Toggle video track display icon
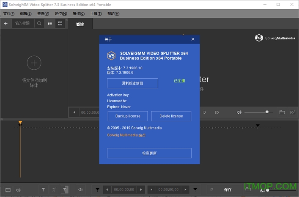 [8, 190]
